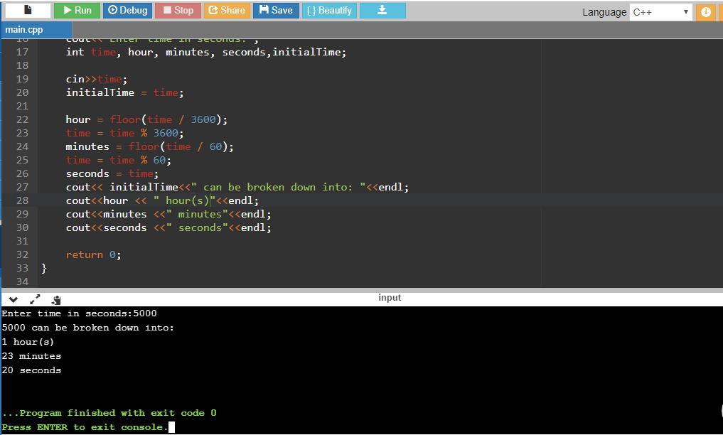Open the Language dropdown showing C++

[x=660, y=12]
